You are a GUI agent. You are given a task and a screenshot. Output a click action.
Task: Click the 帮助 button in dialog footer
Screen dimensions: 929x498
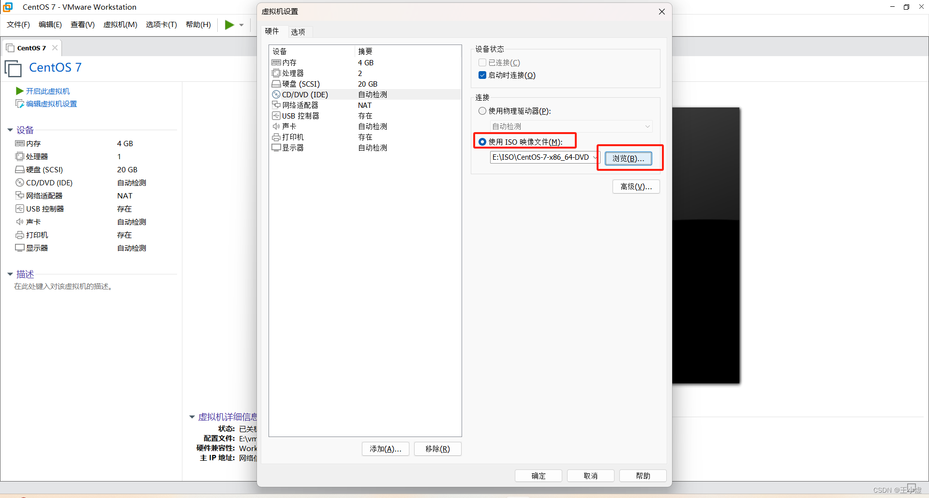643,476
